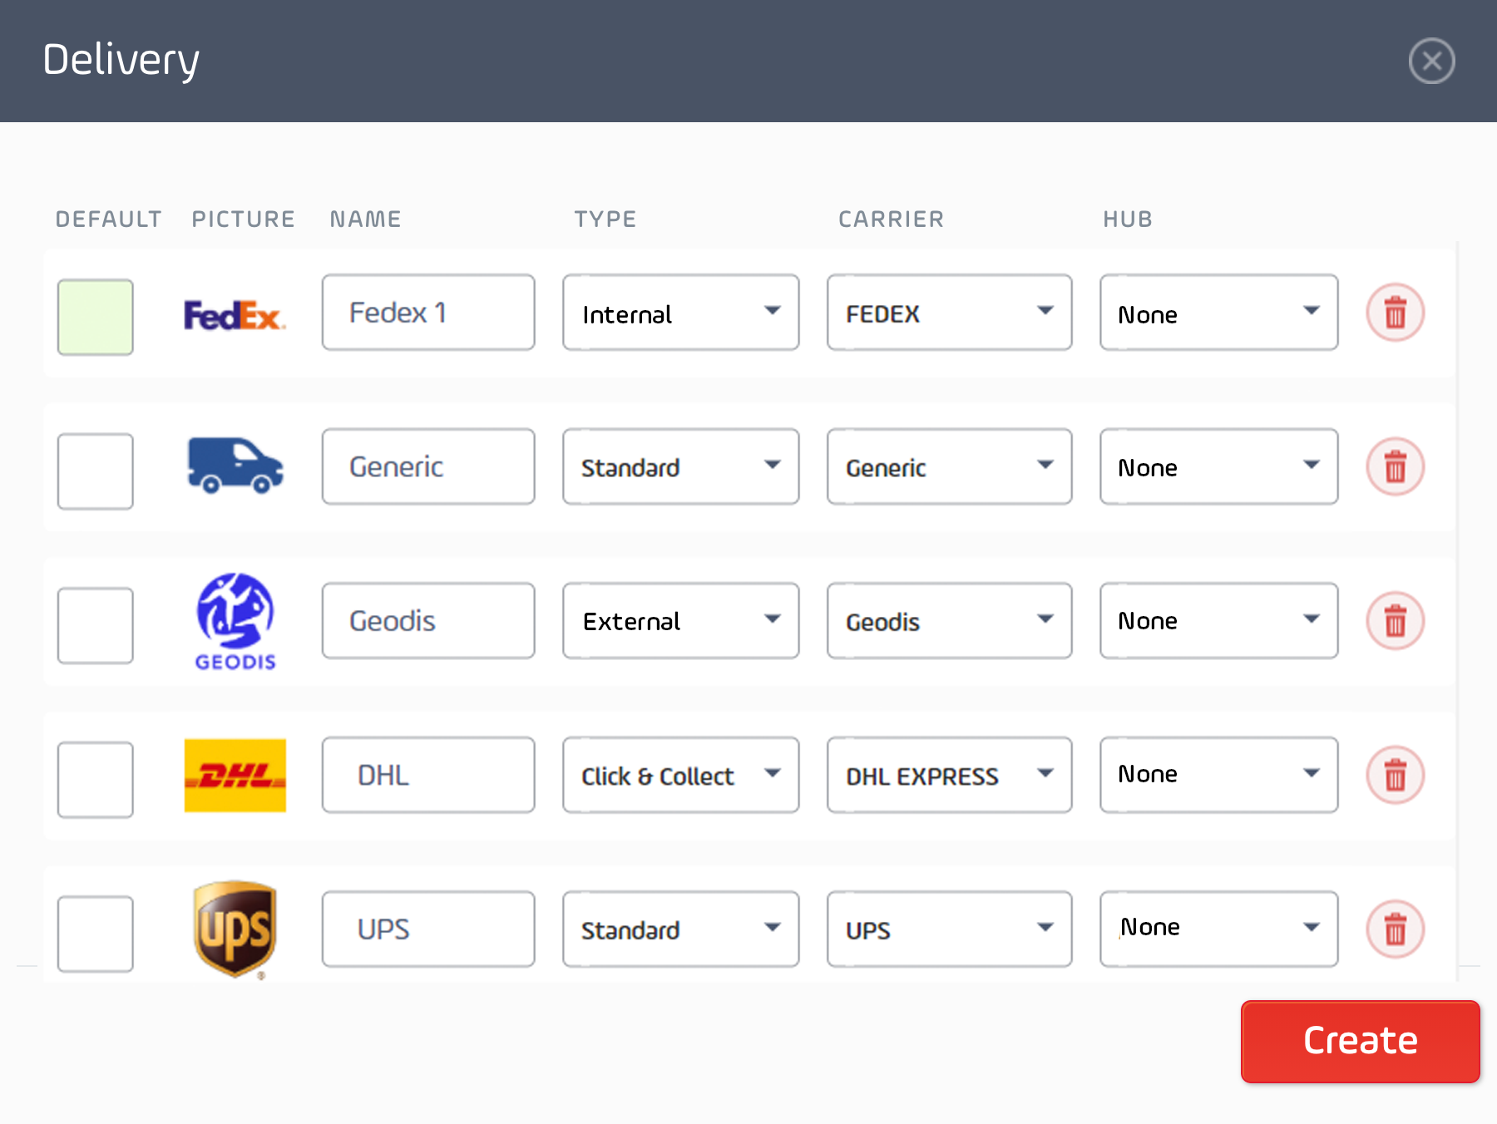Edit the Fedex 1 name field
Viewport: 1497px width, 1124px height.
point(428,313)
